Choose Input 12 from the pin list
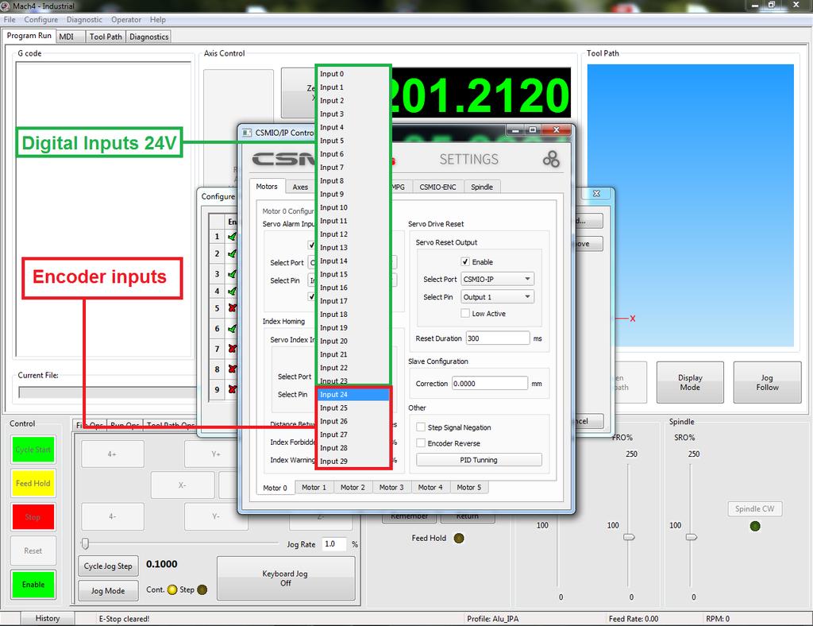The width and height of the screenshot is (813, 626). click(353, 234)
